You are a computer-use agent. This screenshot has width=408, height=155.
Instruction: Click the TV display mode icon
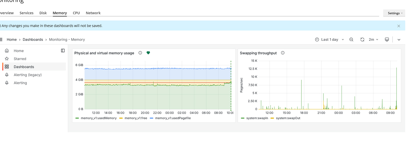pyautogui.click(x=387, y=40)
